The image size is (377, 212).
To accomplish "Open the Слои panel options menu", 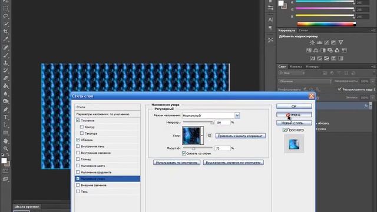I will click(x=373, y=67).
